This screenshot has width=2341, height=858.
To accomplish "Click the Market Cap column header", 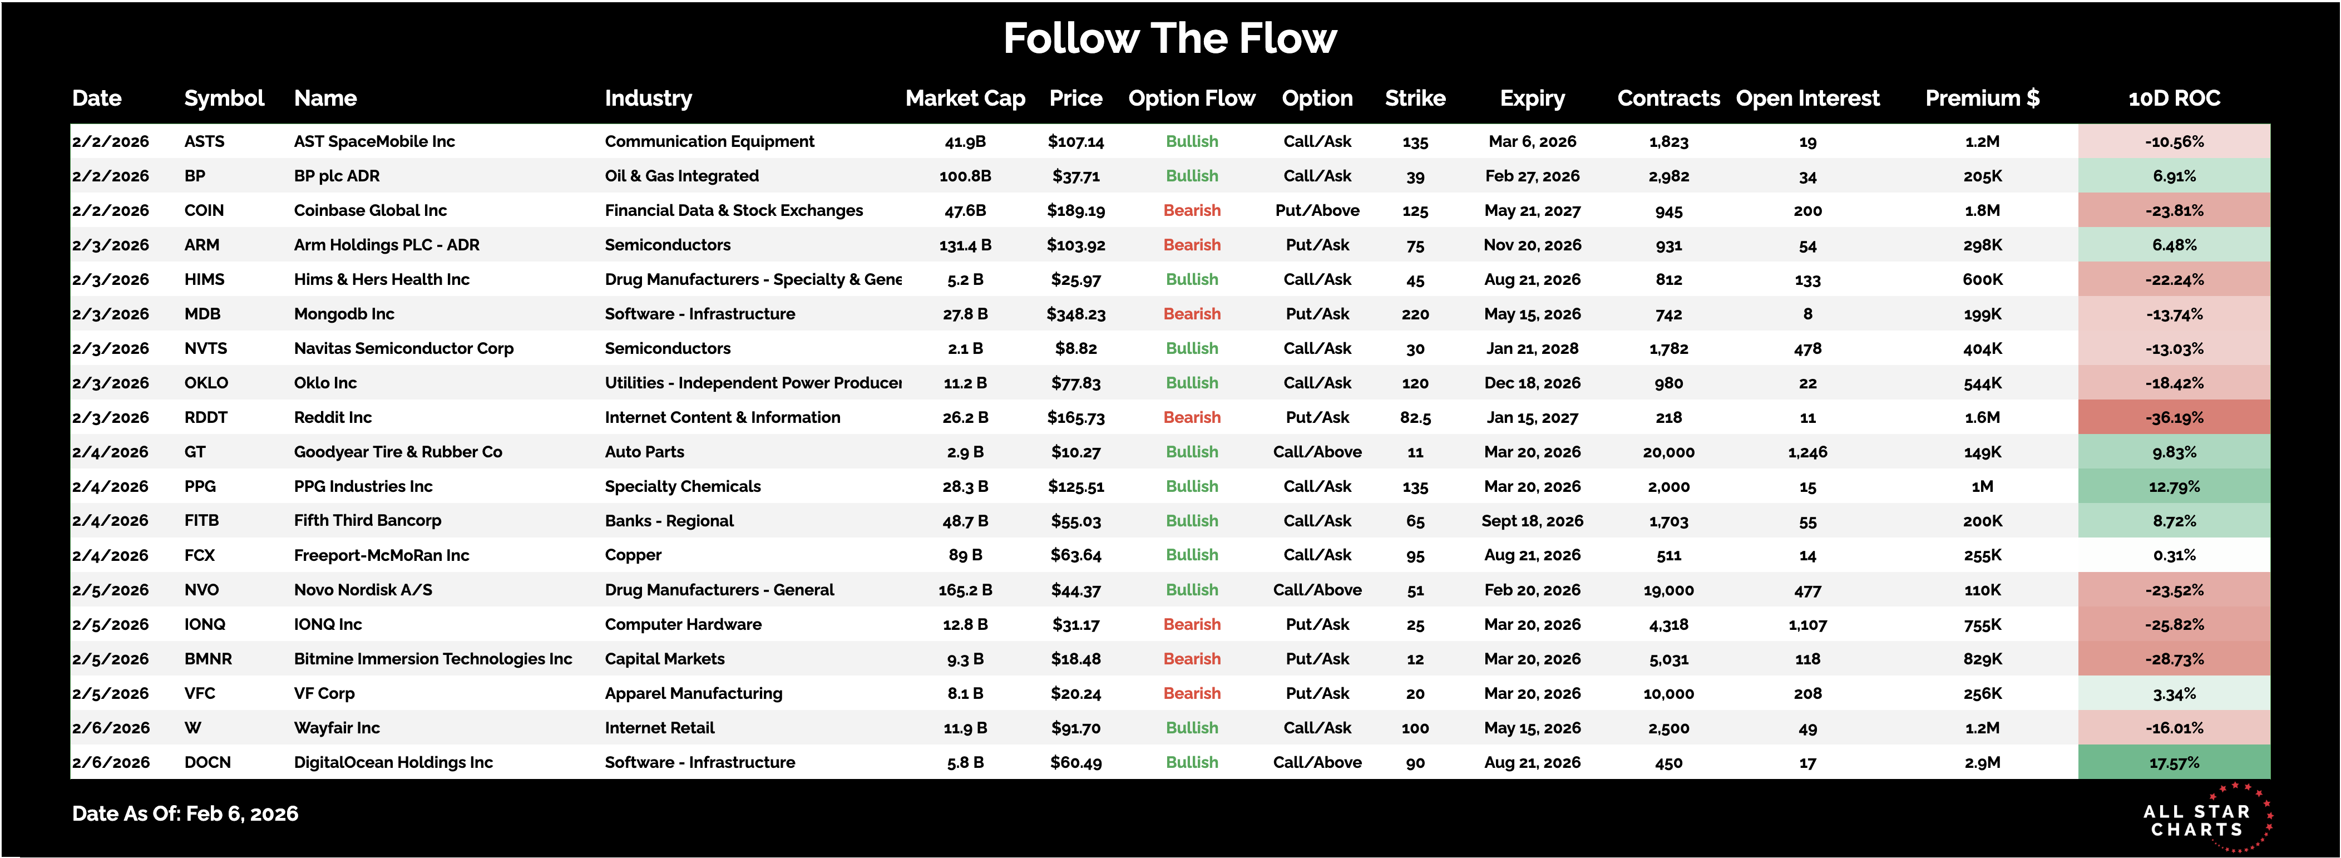I will [964, 98].
